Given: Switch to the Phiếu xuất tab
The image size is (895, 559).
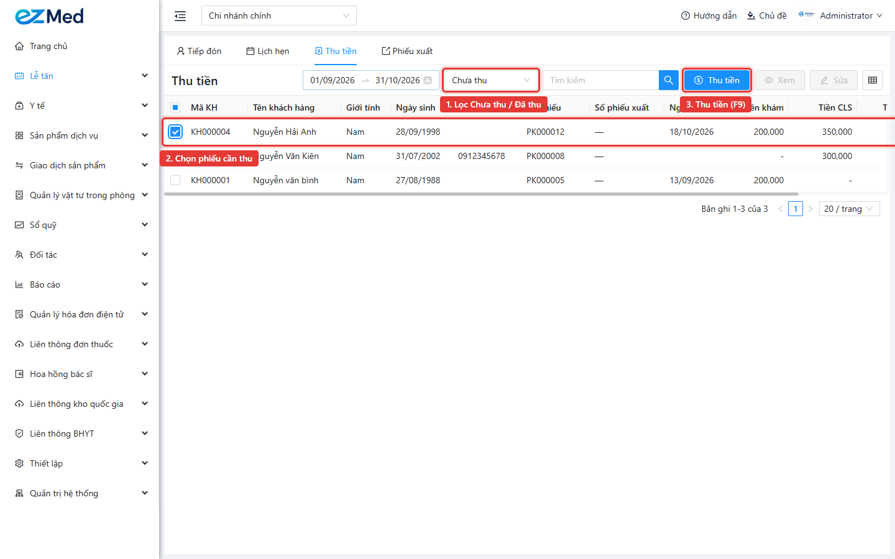Looking at the screenshot, I should [407, 51].
